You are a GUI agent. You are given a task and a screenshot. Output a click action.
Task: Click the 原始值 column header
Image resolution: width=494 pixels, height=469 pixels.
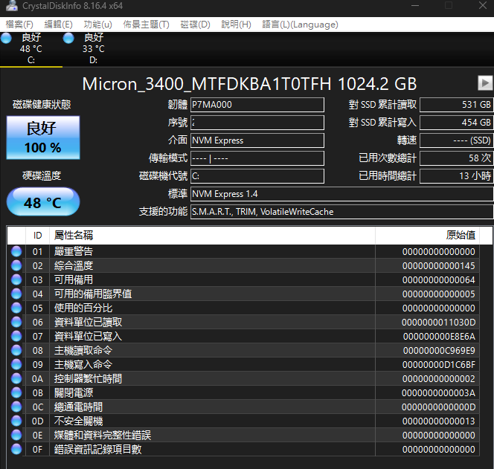click(x=427, y=235)
